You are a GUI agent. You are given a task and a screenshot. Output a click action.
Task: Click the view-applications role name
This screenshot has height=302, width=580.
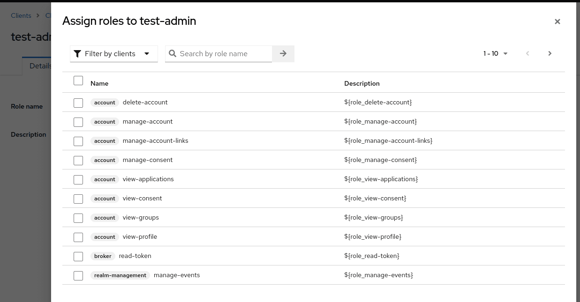148,179
